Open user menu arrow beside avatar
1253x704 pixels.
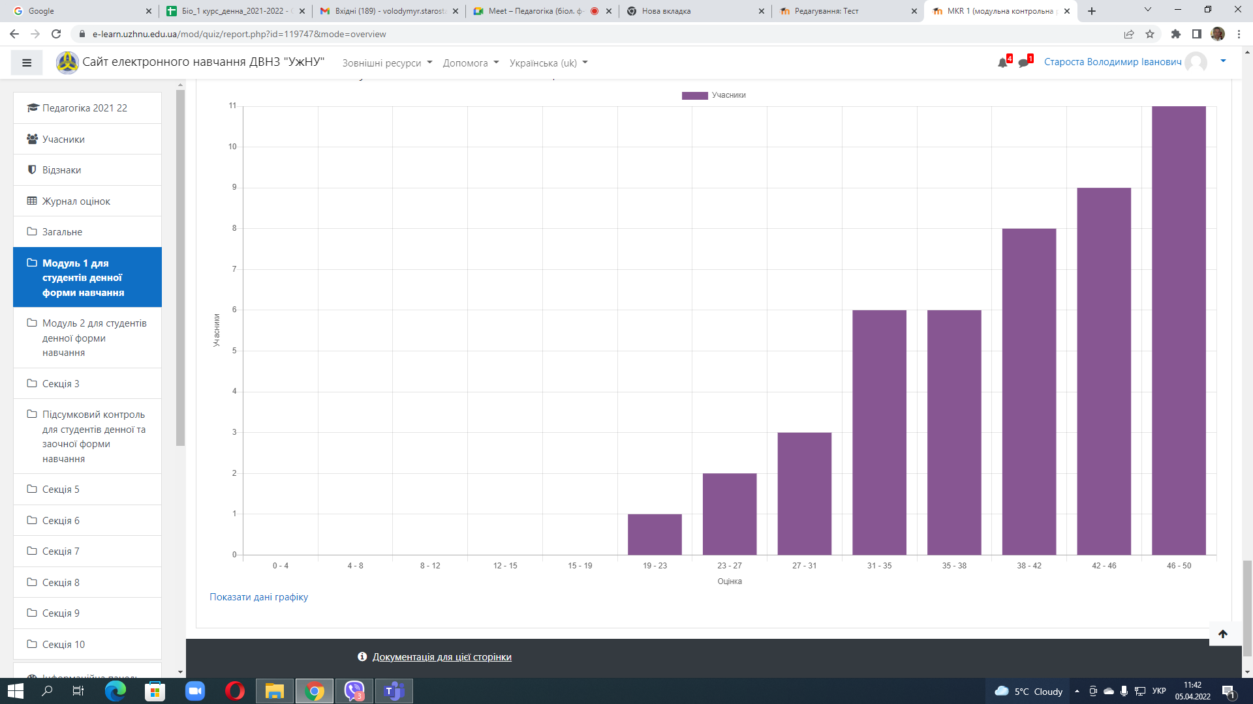tap(1223, 61)
